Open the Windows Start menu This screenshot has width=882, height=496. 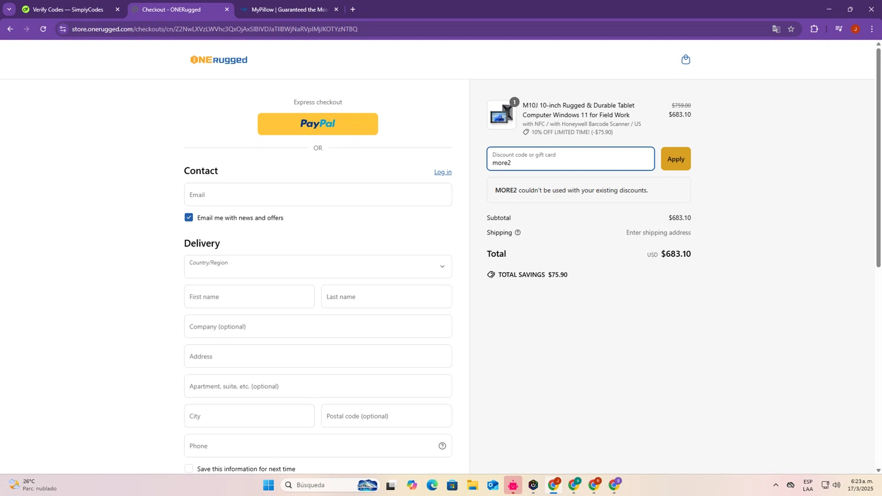point(269,485)
